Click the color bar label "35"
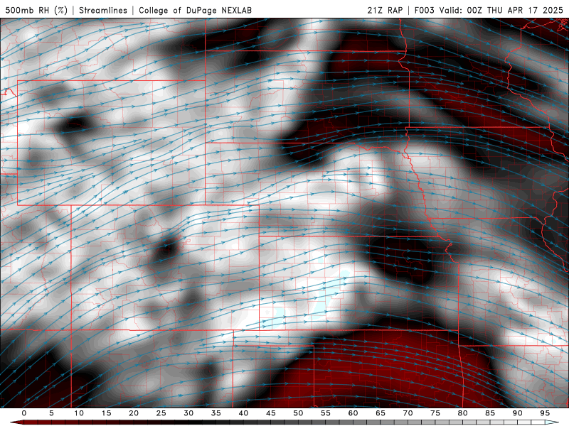This screenshot has width=569, height=426. point(216,413)
